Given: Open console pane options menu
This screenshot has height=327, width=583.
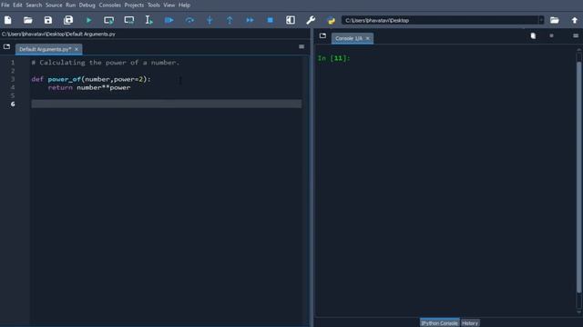Looking at the screenshot, I should coord(576,35).
